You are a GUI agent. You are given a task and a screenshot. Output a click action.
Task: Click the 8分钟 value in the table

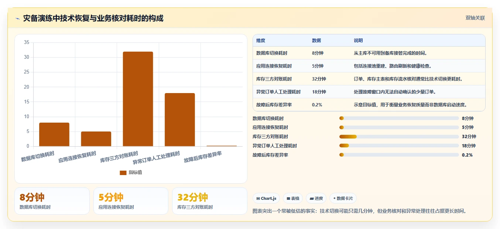pos(318,53)
